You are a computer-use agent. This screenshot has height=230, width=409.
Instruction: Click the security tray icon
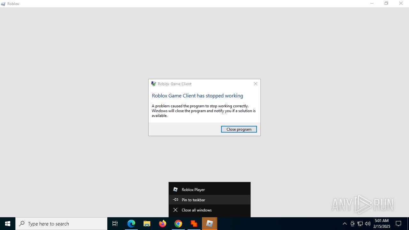point(352,224)
